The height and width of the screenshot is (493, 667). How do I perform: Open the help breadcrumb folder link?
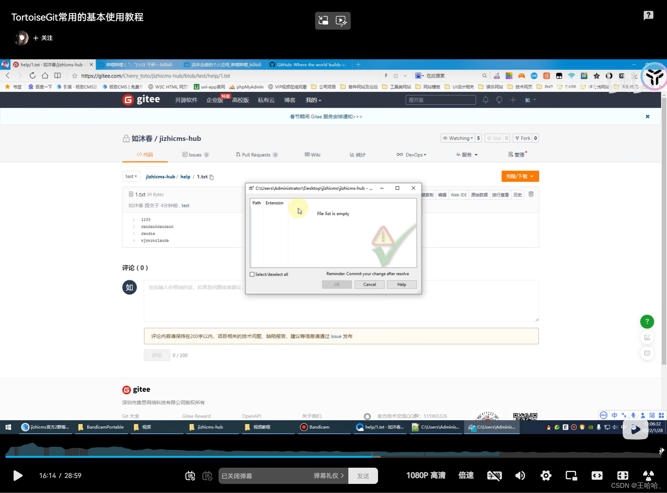tap(185, 177)
